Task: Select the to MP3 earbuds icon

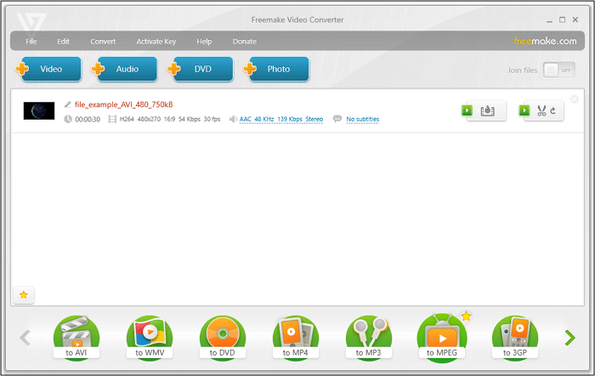Action: [x=369, y=337]
